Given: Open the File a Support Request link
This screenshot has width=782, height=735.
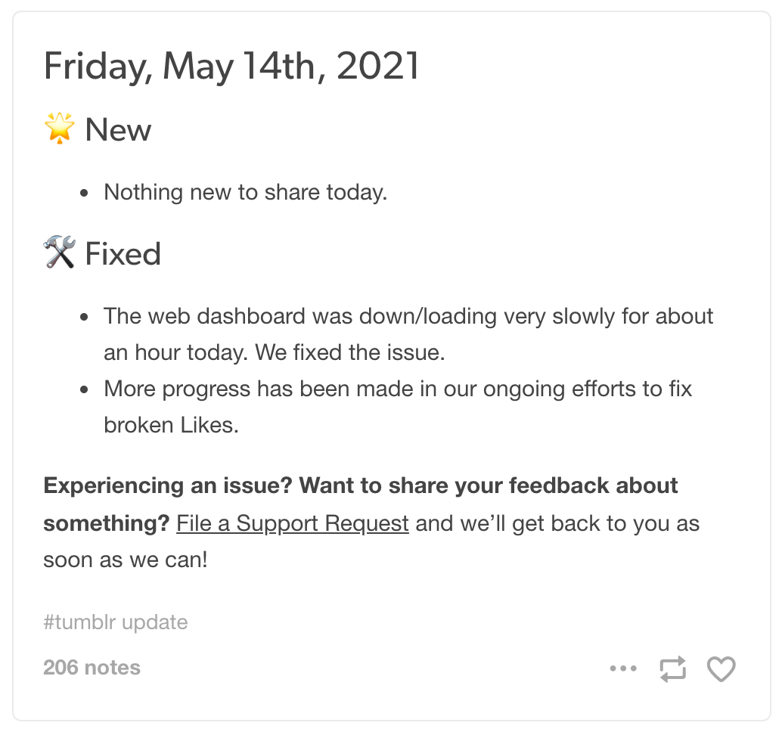Looking at the screenshot, I should pos(293,523).
